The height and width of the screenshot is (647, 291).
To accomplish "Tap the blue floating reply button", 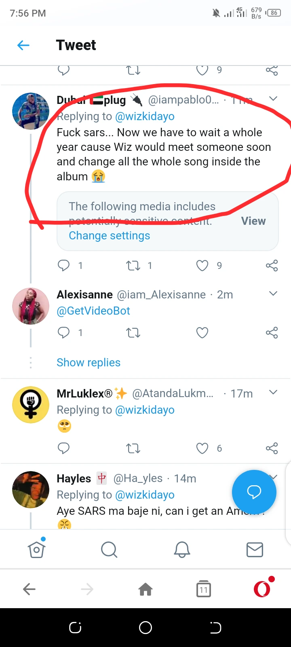I will pos(254,492).
